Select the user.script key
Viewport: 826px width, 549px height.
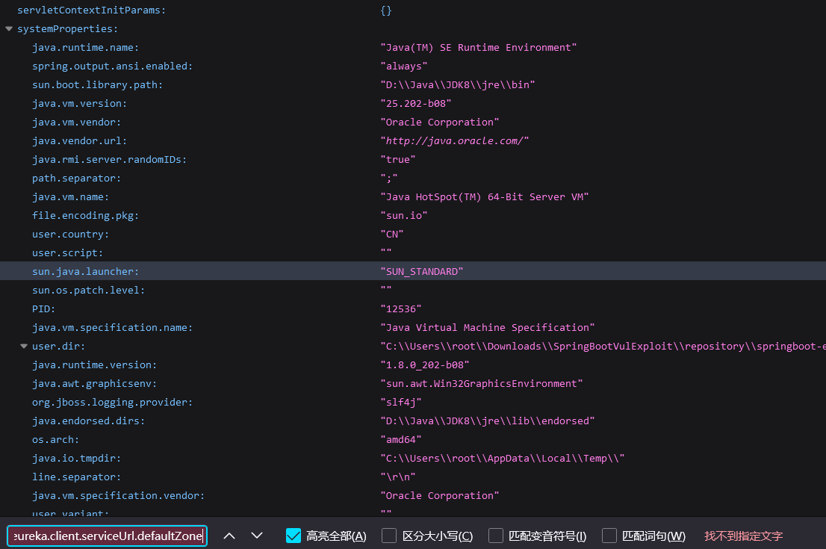pyautogui.click(x=67, y=253)
